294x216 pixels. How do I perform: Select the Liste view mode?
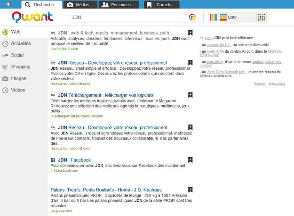237,17
